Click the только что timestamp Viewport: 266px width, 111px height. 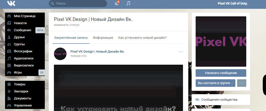point(78,56)
